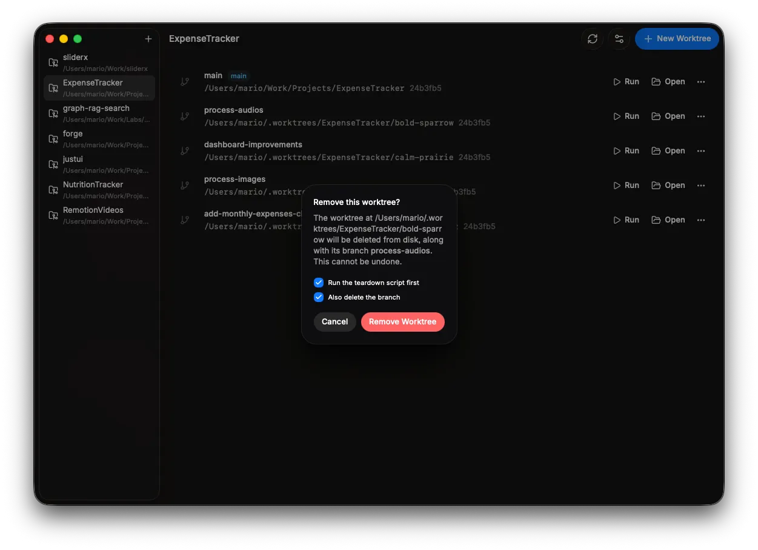Click the New Worktree button

[x=677, y=39]
